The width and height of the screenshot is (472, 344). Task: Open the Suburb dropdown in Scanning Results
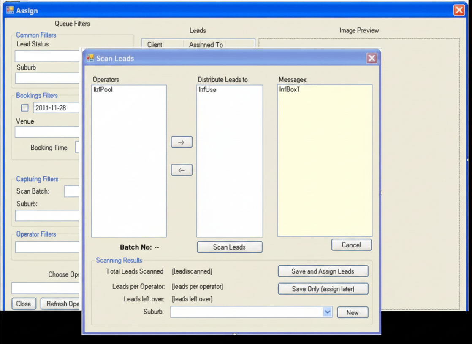(x=328, y=312)
